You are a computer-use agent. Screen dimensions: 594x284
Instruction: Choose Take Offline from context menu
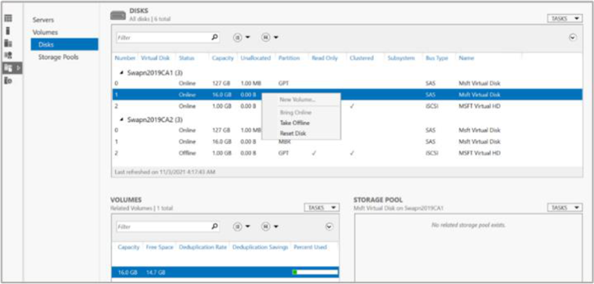pyautogui.click(x=295, y=122)
